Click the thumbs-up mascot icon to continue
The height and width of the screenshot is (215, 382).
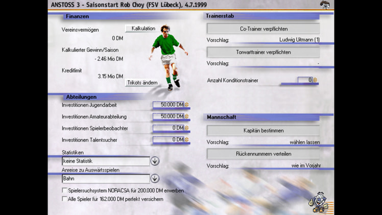point(319,202)
